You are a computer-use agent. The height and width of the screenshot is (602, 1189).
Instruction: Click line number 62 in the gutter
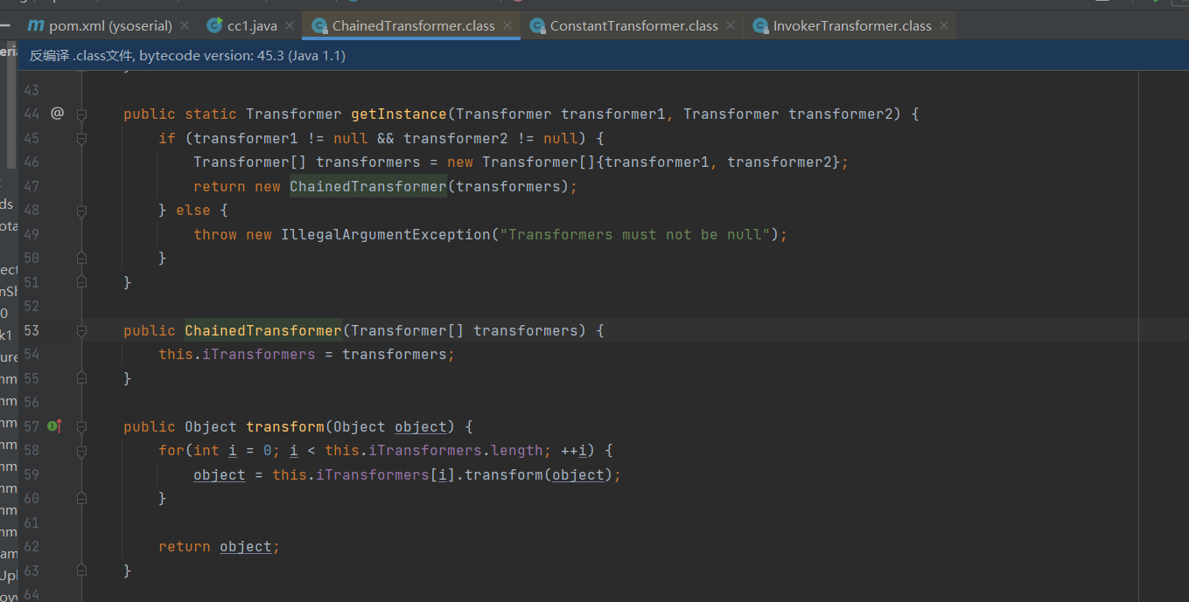click(x=31, y=546)
